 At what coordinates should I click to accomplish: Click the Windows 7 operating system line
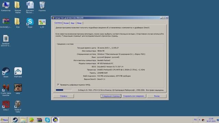[121, 54]
